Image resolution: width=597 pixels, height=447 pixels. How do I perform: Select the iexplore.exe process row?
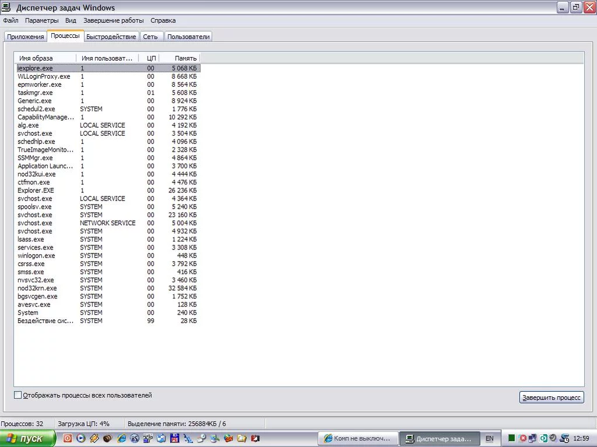[x=108, y=68]
